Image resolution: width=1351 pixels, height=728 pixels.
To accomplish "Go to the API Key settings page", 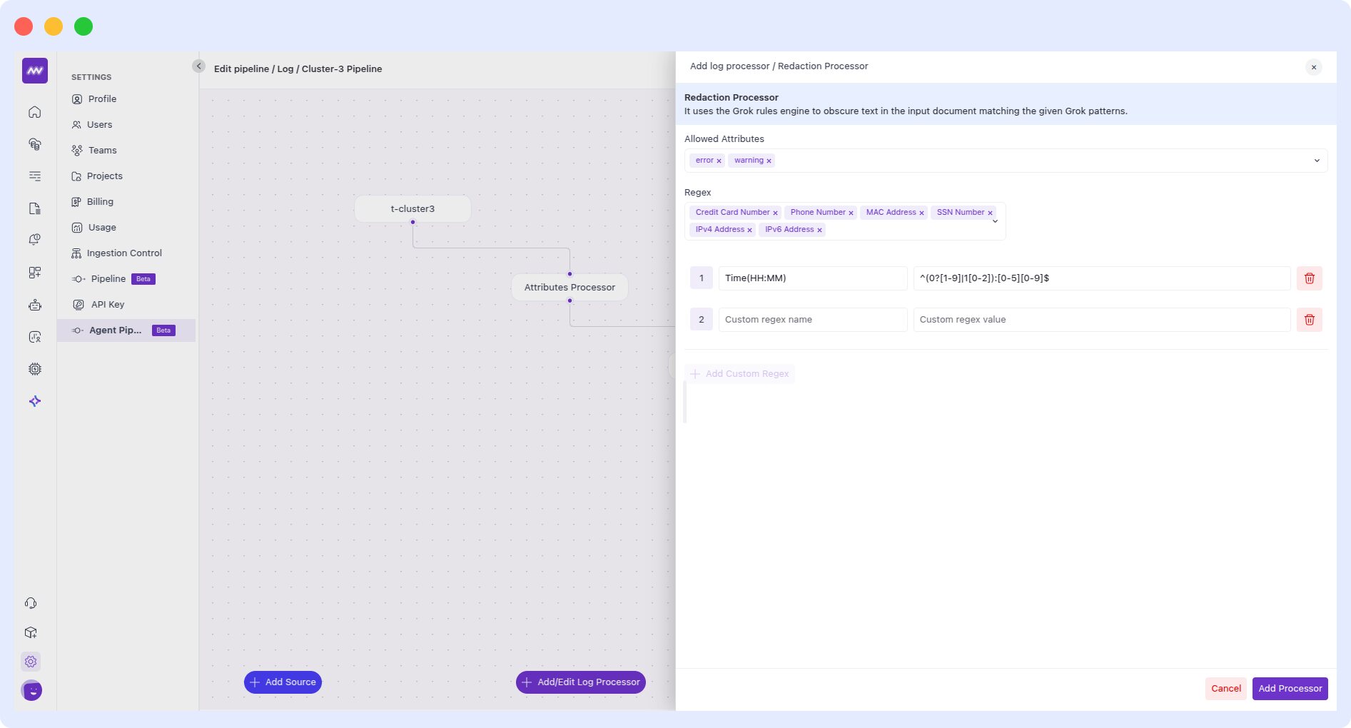I will pos(107,305).
